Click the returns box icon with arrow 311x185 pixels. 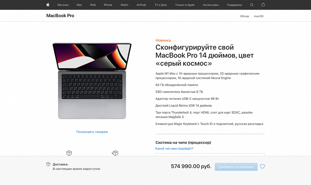(115, 153)
